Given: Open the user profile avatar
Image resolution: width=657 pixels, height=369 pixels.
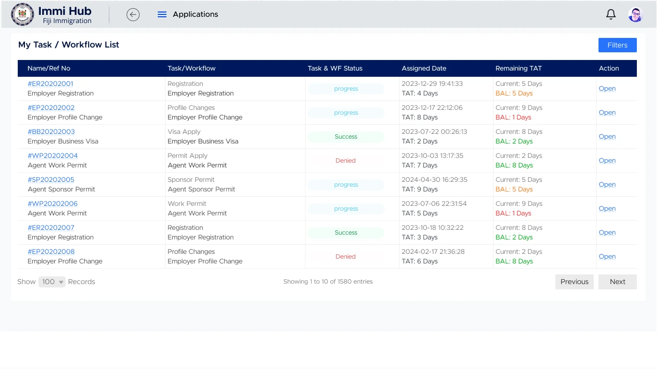Looking at the screenshot, I should 635,15.
